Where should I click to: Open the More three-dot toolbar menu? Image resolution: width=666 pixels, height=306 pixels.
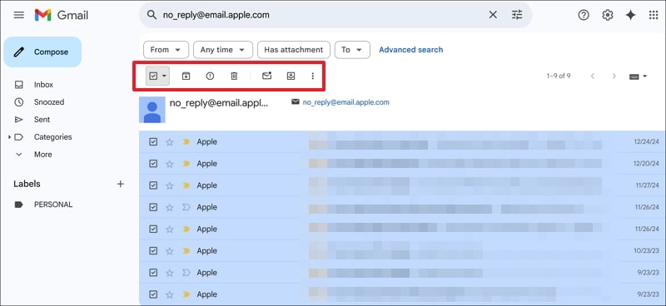(x=313, y=76)
